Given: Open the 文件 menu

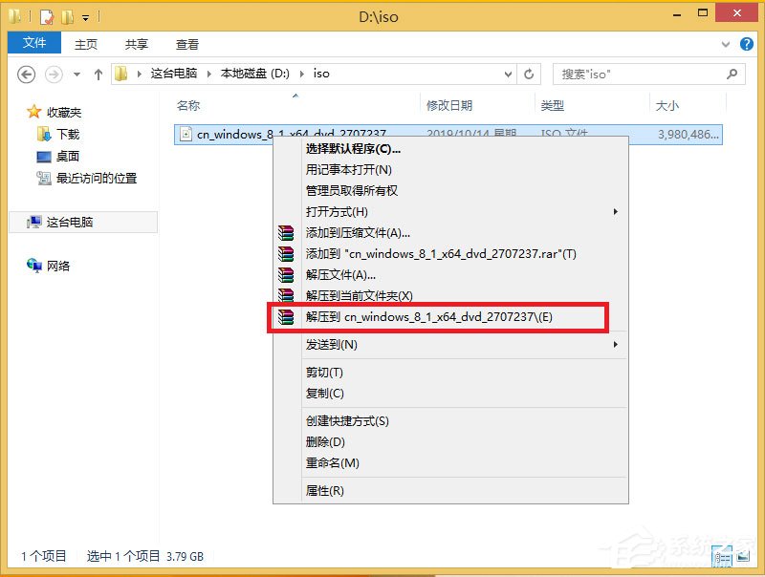Looking at the screenshot, I should point(33,43).
